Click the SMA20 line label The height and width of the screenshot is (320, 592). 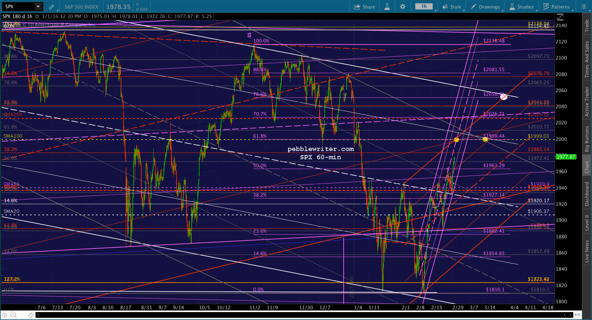11,211
